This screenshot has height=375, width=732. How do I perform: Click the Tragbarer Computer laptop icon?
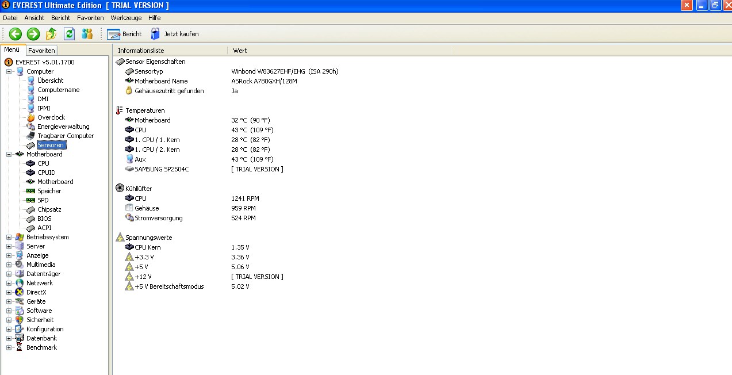coord(30,136)
